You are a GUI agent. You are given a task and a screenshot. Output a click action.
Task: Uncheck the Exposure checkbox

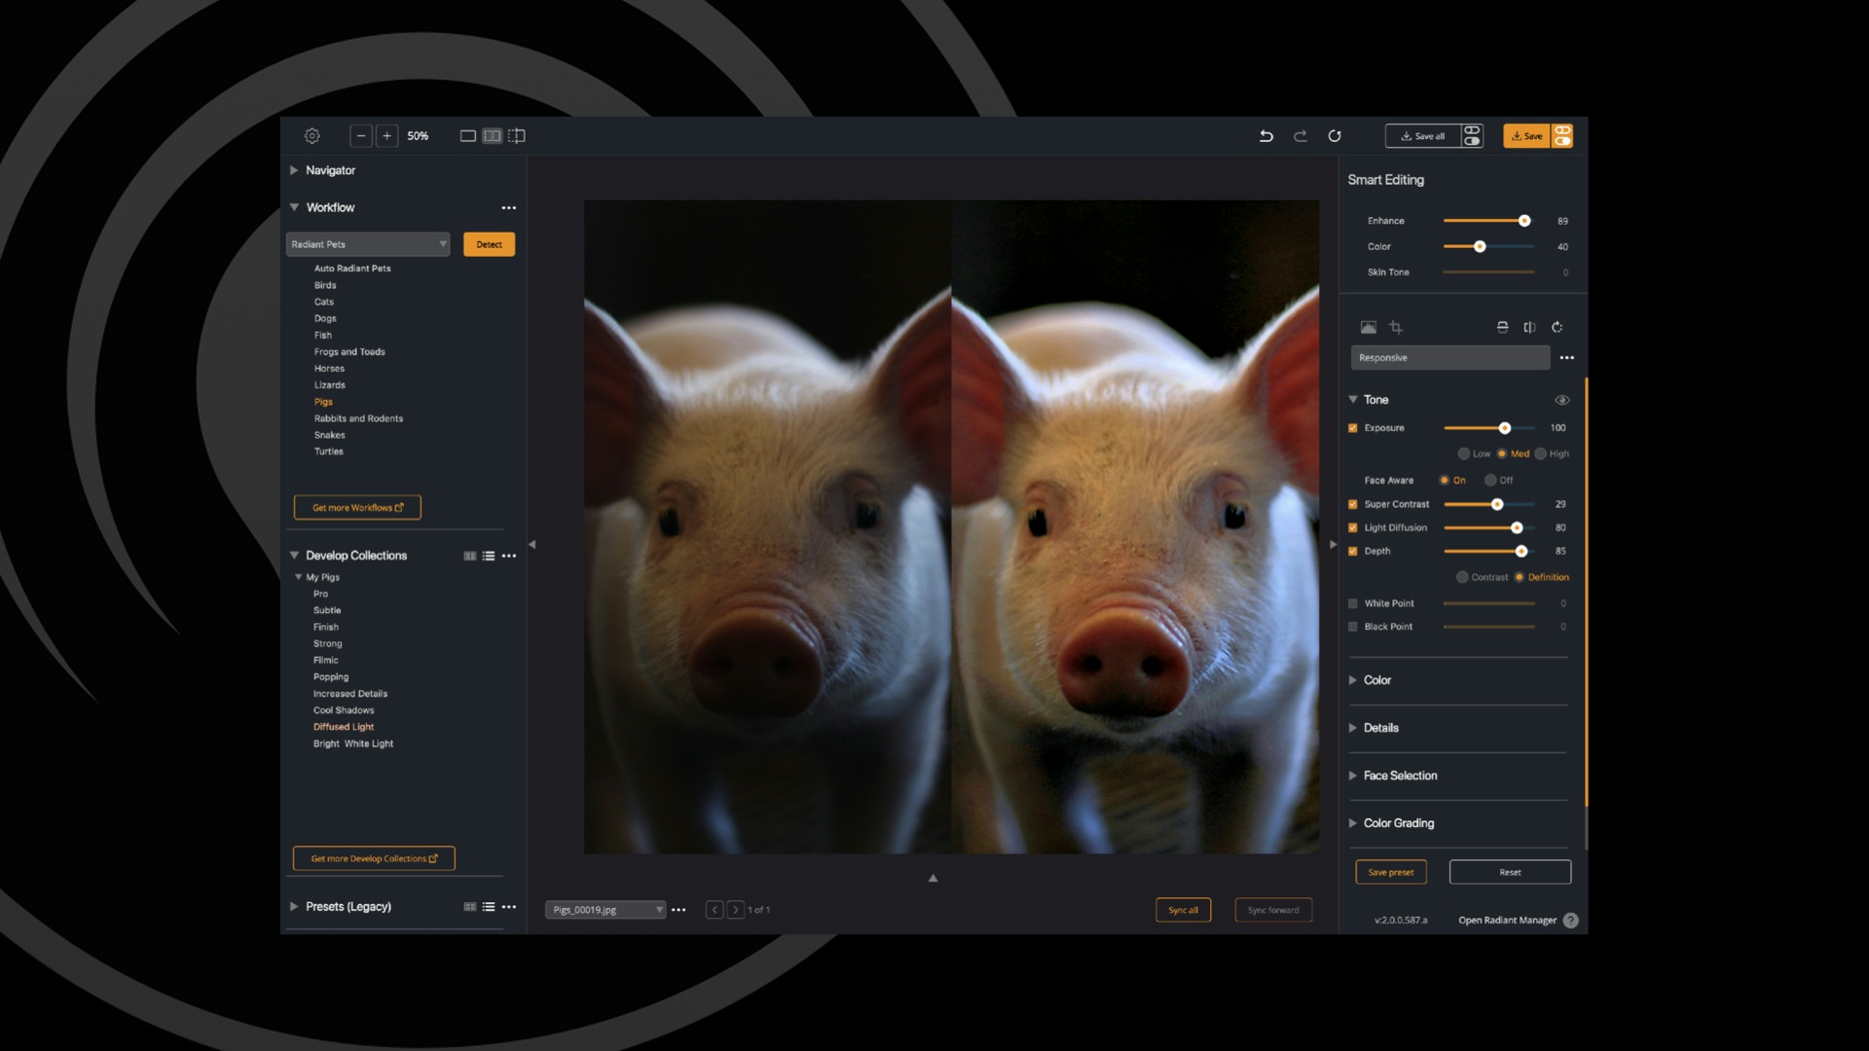1353,428
